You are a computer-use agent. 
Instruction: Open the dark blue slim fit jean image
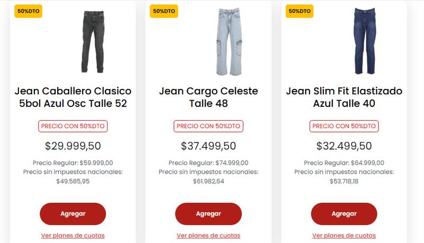click(364, 41)
